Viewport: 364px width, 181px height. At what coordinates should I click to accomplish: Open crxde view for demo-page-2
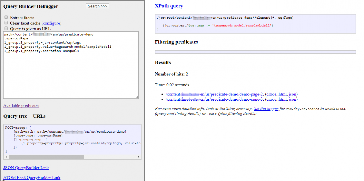pos(271,94)
